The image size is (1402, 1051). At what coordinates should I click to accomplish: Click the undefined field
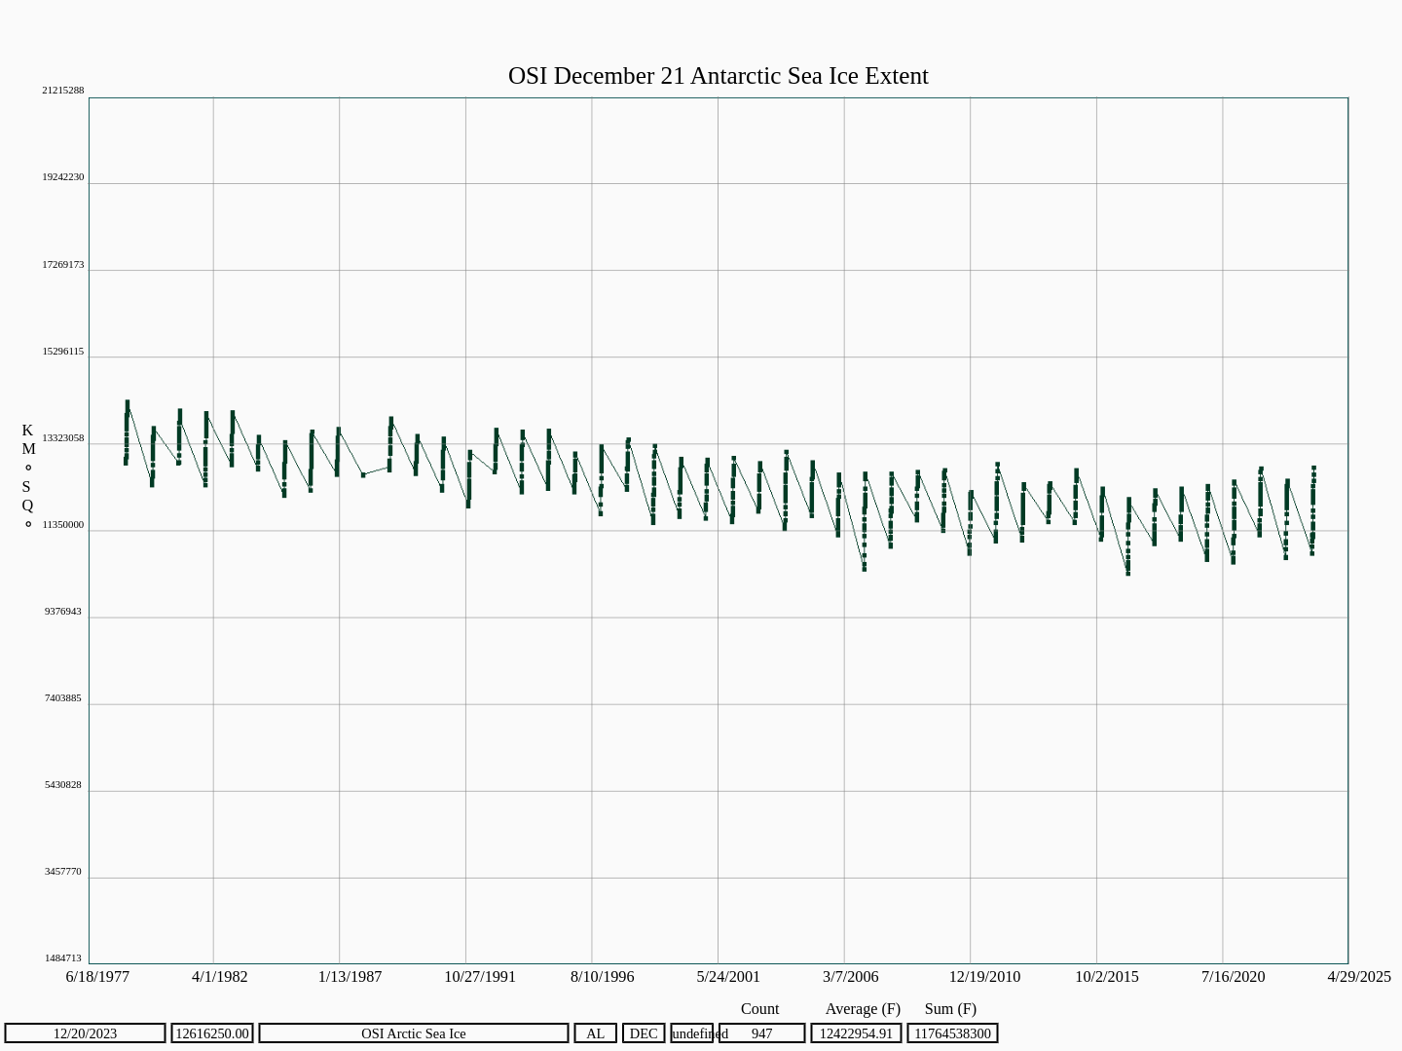(691, 1033)
